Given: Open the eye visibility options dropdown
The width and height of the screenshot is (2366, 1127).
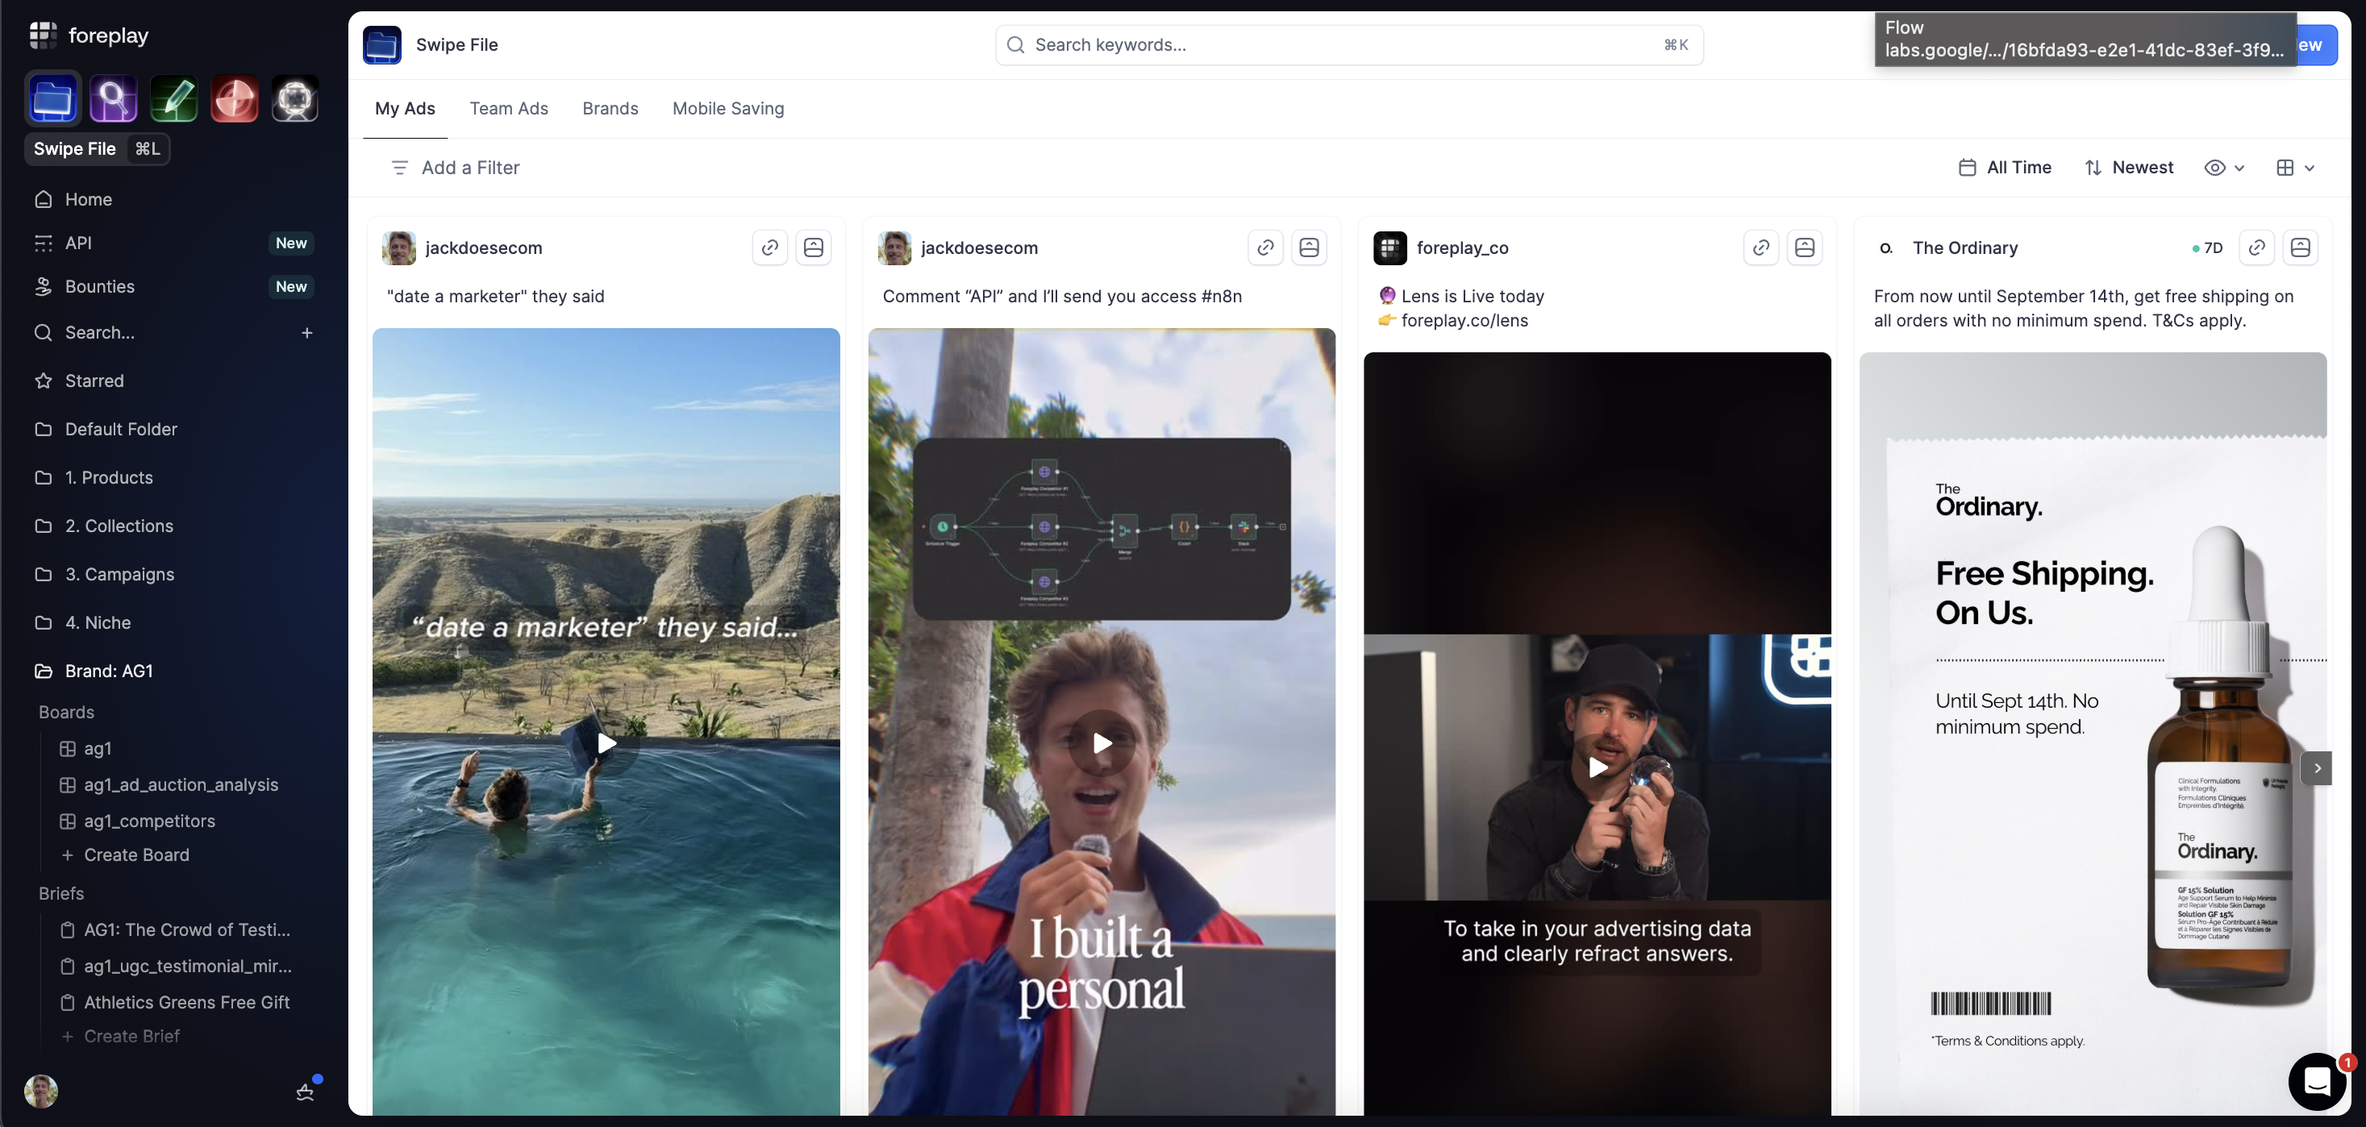Looking at the screenshot, I should click(2223, 167).
